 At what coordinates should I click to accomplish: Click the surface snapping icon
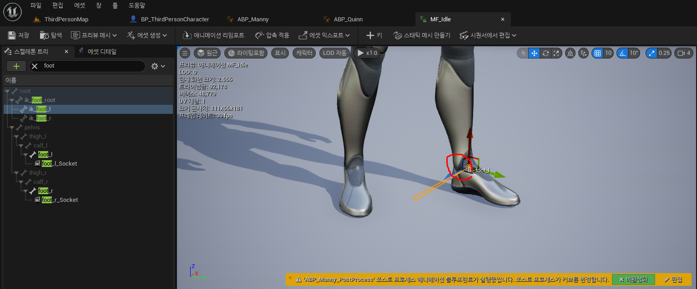point(584,53)
